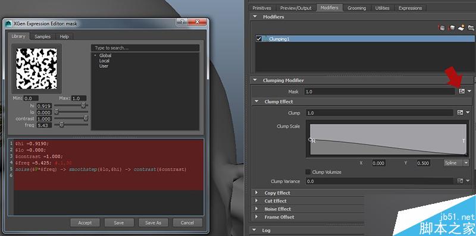476x236 pixels.
Task: Open the Clump expression editor icon
Action: click(460, 112)
